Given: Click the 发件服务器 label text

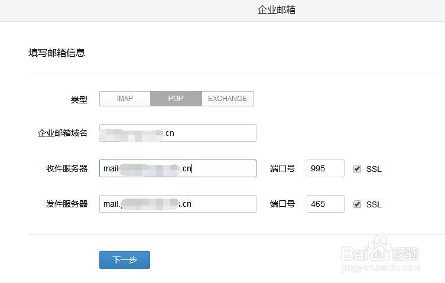Looking at the screenshot, I should coord(67,204).
